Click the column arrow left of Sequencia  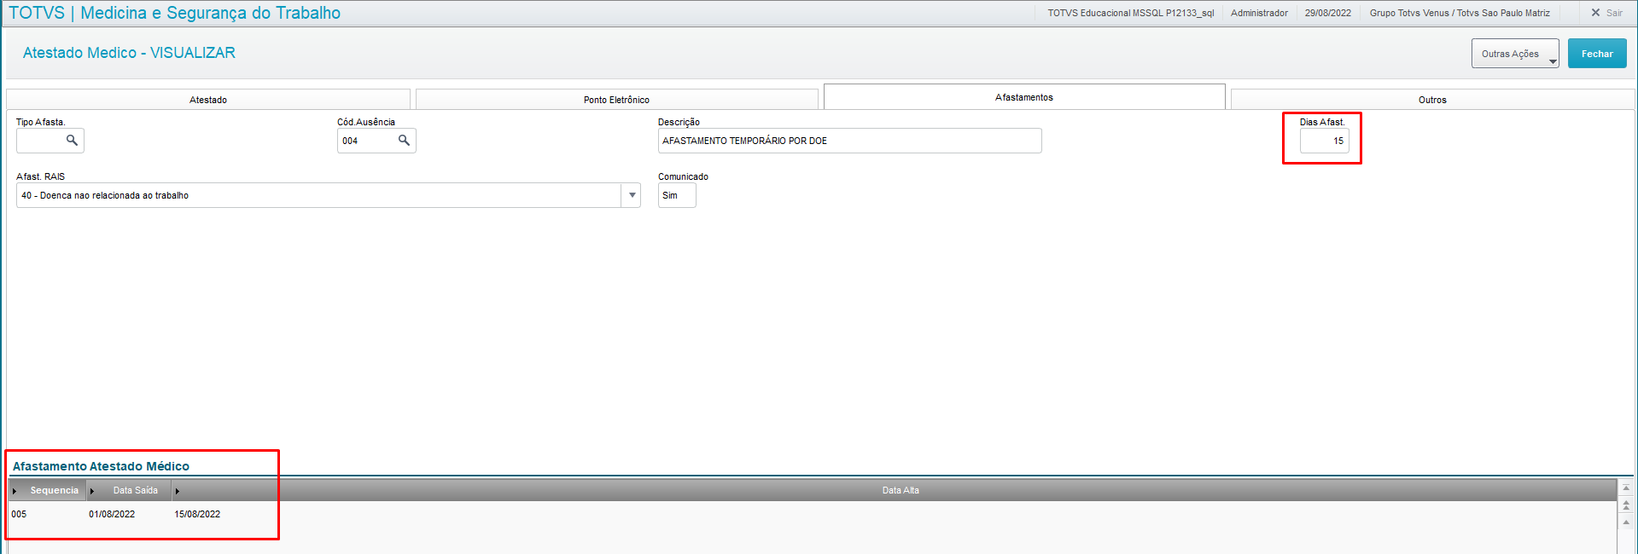(x=15, y=491)
